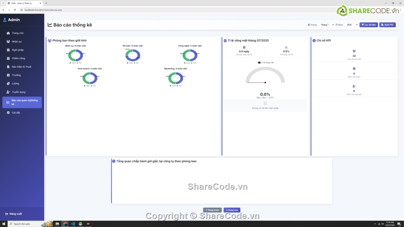The height and width of the screenshot is (227, 404).
Task: Click the Tỉ lệ vắng mặt legend marker
Action: pyautogui.click(x=259, y=62)
